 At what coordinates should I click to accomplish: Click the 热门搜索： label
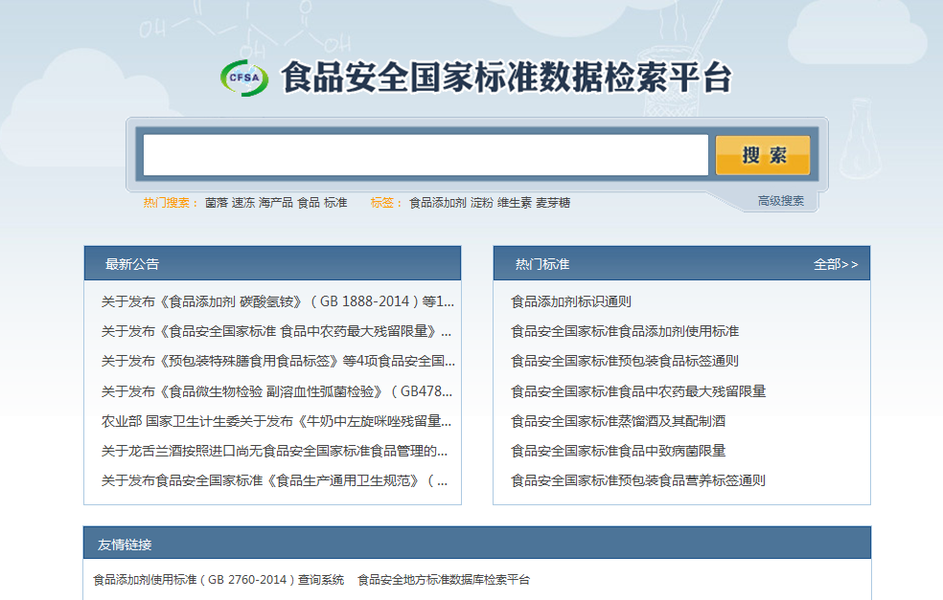(171, 203)
